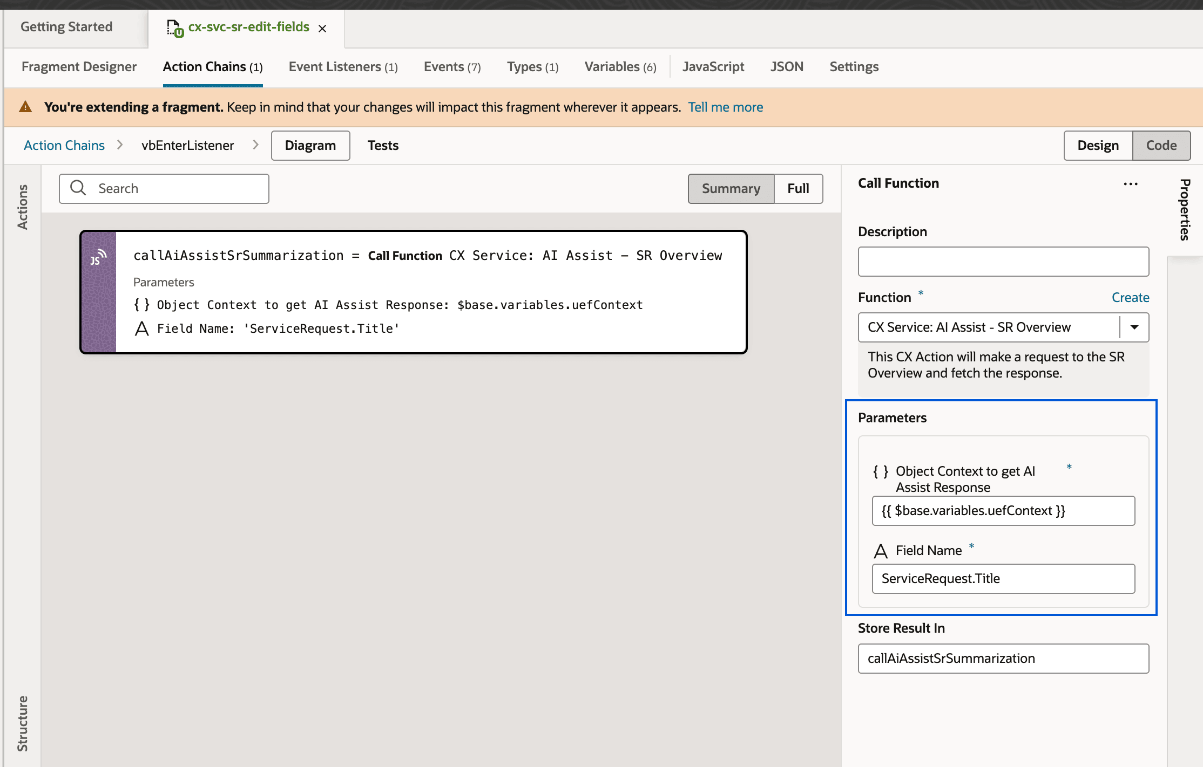This screenshot has width=1203, height=767.
Task: Open the Call Function three-dots menu
Action: tap(1130, 184)
